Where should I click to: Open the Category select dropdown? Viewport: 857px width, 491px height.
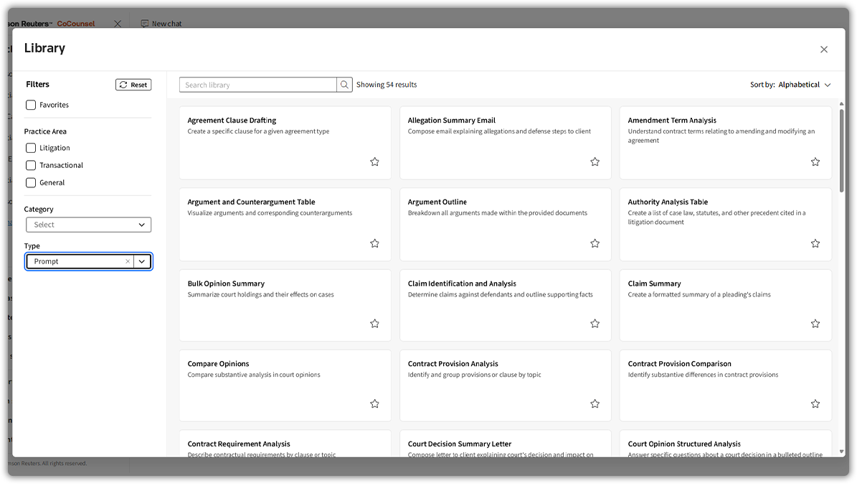tap(88, 225)
